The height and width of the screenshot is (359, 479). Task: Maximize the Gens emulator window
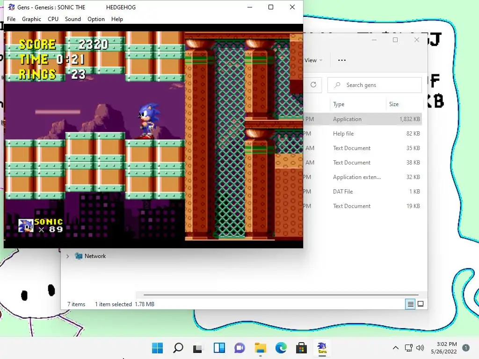pos(271,7)
